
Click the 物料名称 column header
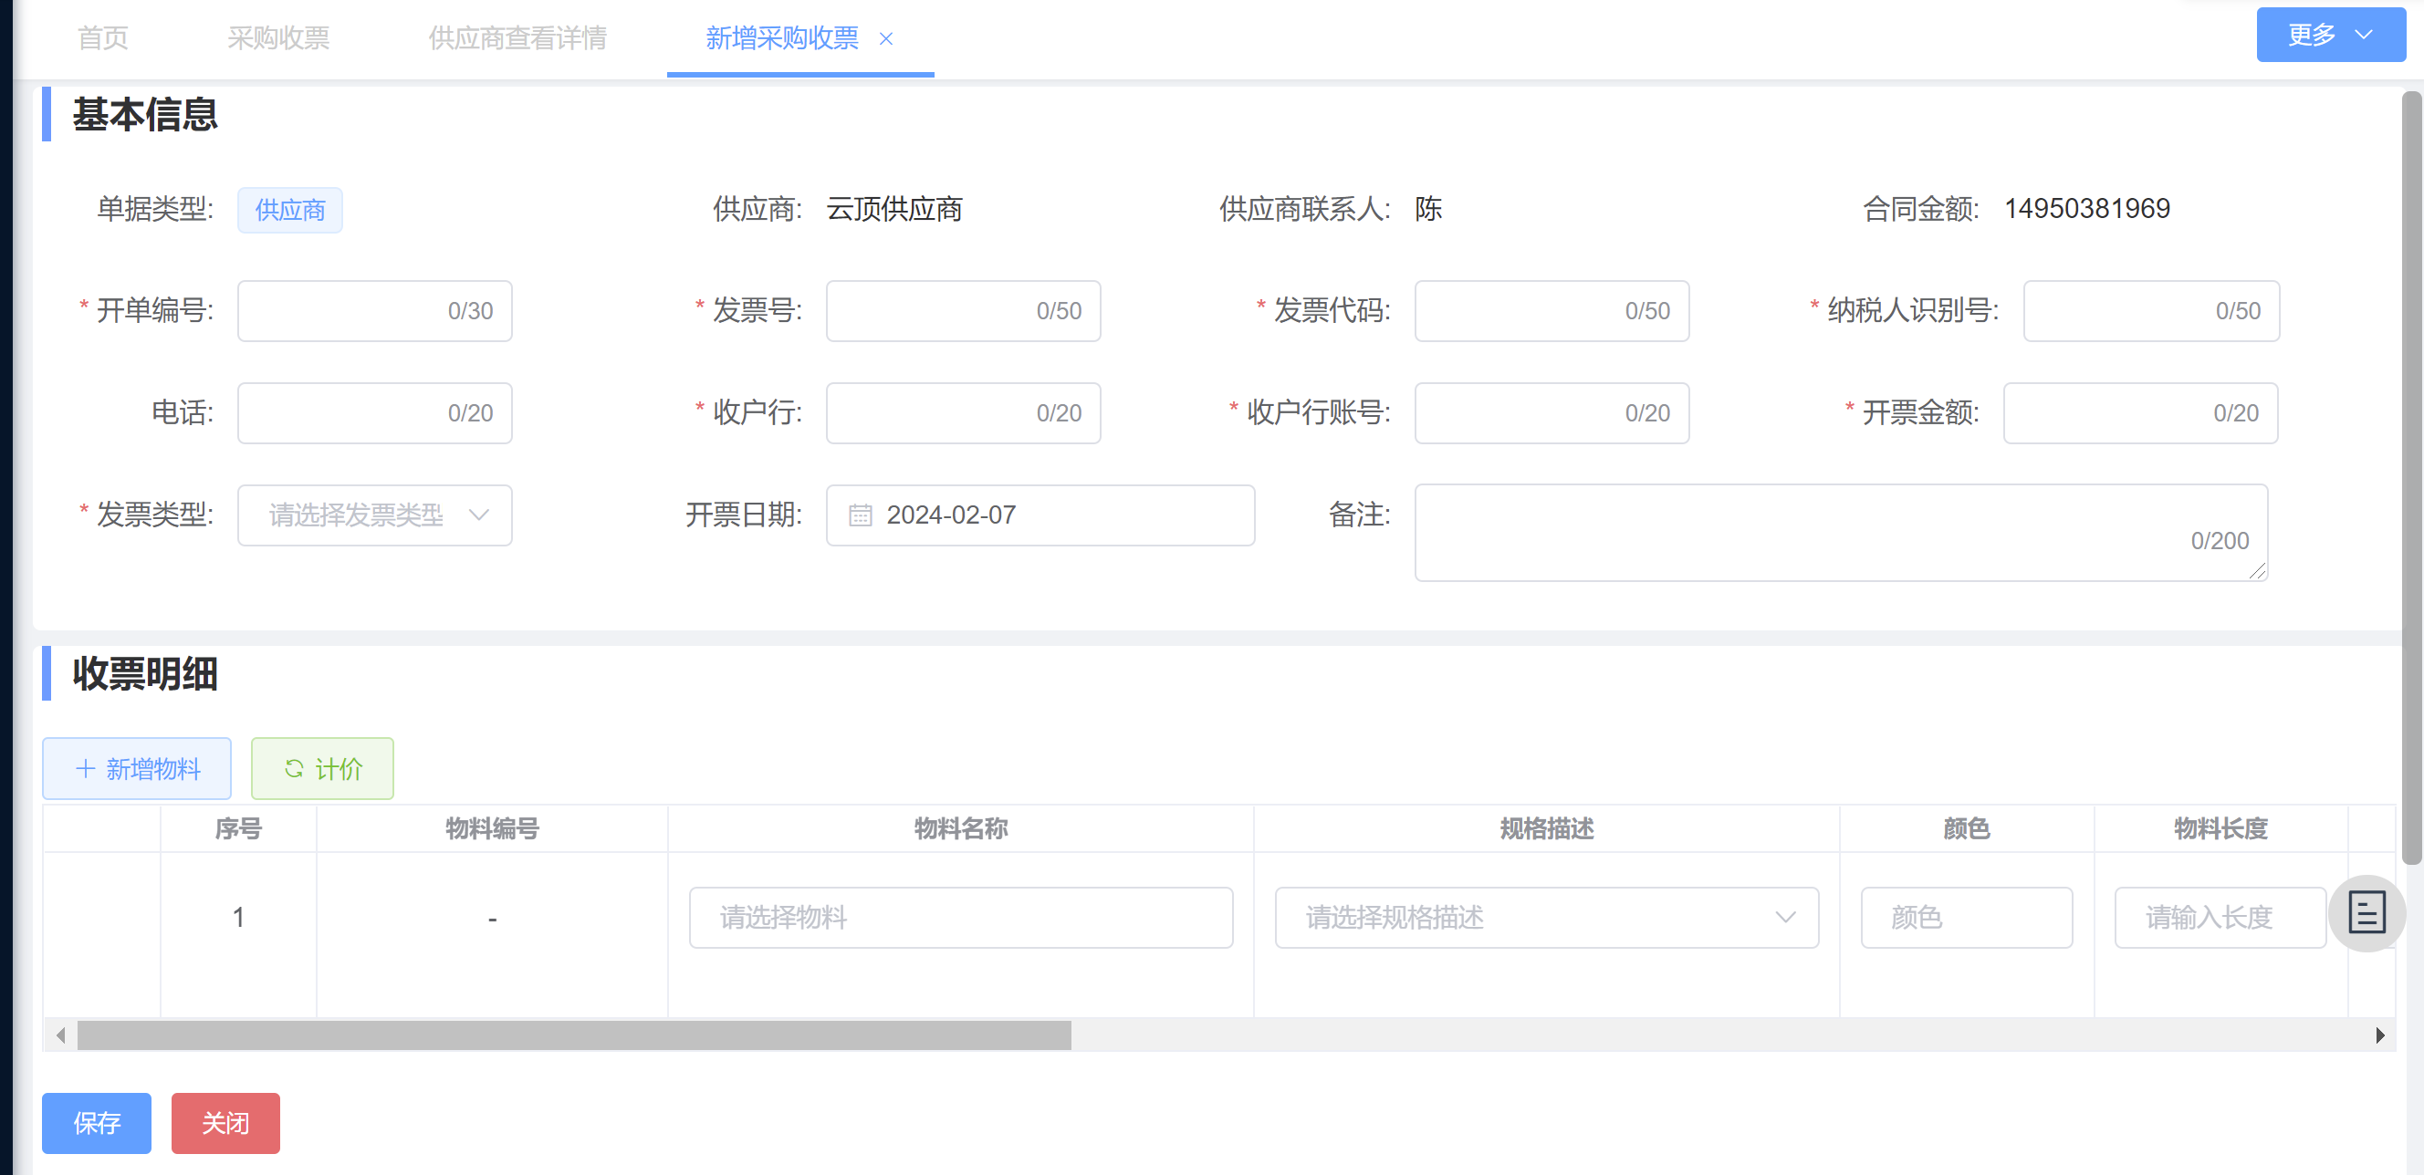click(x=961, y=829)
